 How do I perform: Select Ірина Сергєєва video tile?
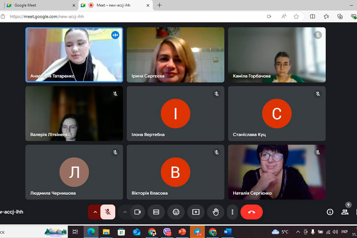pyautogui.click(x=176, y=55)
